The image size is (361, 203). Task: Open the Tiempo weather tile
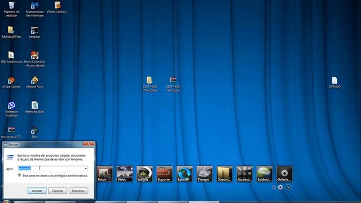(x=204, y=174)
